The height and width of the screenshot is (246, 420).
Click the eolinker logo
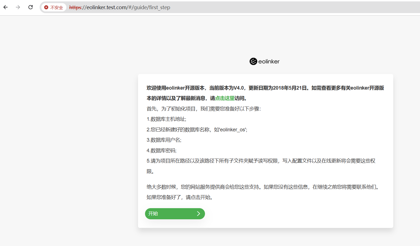click(x=264, y=61)
